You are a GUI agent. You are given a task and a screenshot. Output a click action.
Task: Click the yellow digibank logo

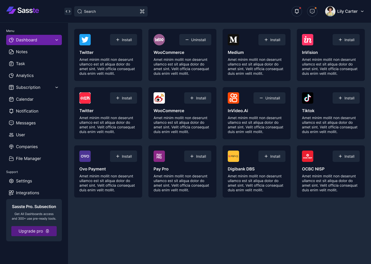pyautogui.click(x=233, y=156)
